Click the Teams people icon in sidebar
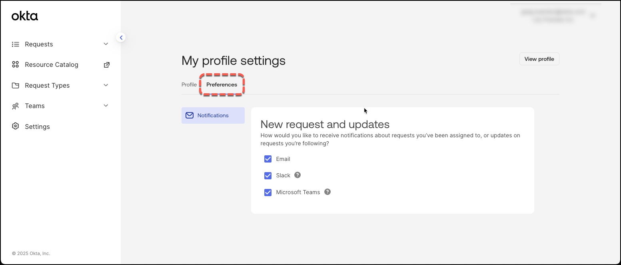621x265 pixels. coord(15,106)
